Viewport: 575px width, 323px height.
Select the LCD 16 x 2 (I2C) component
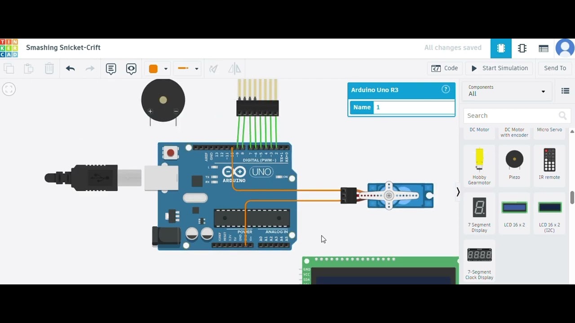(x=549, y=214)
